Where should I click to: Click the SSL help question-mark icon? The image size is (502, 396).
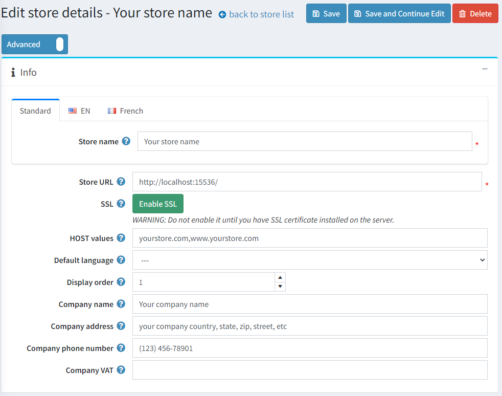tap(121, 204)
